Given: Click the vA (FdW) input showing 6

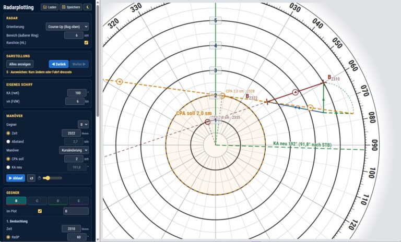Looking at the screenshot, I should pyautogui.click(x=75, y=102).
